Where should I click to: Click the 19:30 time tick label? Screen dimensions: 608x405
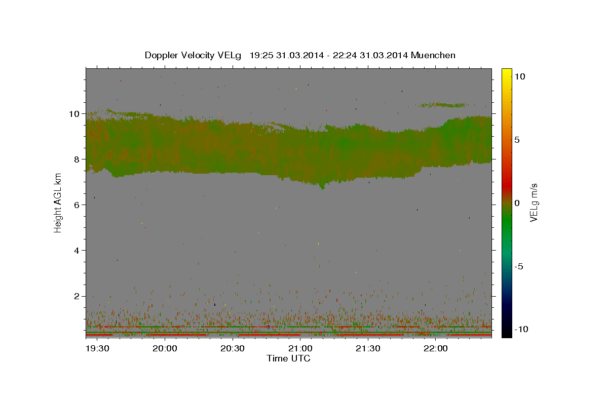[x=97, y=349]
